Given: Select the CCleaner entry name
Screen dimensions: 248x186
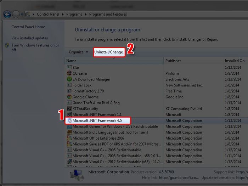Looking at the screenshot, I should pyautogui.click(x=80, y=73).
